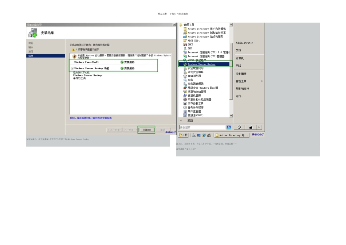Open the shutdown options arrow next to lock
This screenshot has width=346, height=245.
(x=259, y=127)
